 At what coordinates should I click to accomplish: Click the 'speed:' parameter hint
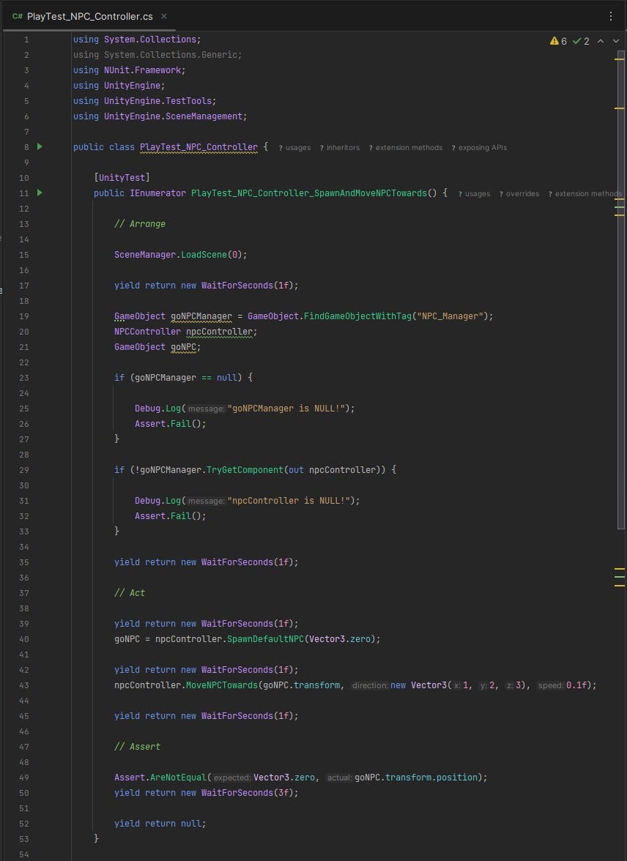[550, 685]
